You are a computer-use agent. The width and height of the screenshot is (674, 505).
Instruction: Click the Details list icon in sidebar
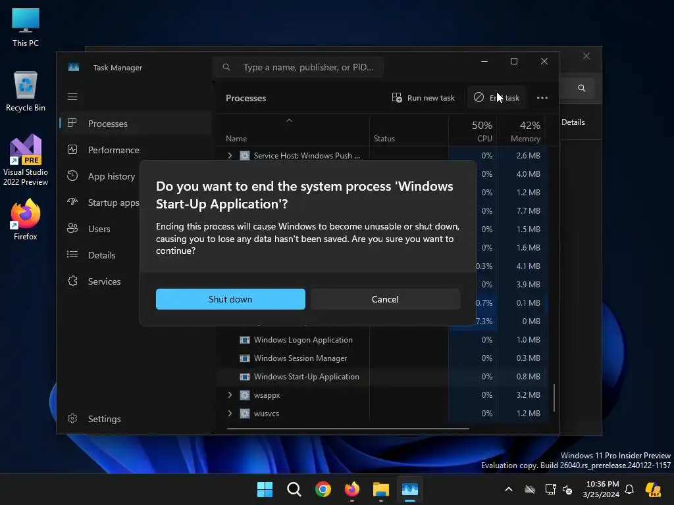72,254
